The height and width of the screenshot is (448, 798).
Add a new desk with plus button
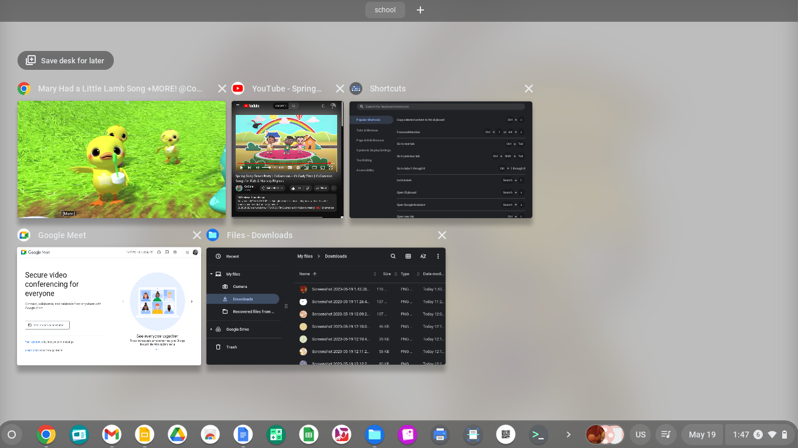click(420, 10)
